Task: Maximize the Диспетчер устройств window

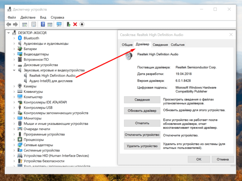Action: [x=215, y=9]
